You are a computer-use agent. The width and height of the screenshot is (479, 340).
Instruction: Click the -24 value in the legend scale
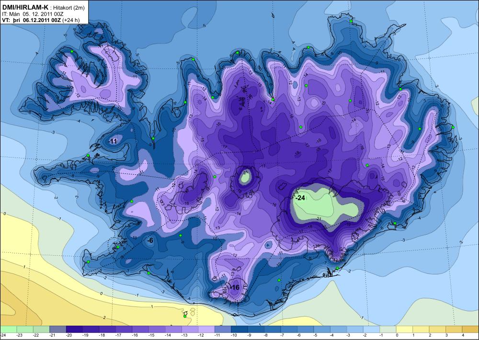point(3,335)
